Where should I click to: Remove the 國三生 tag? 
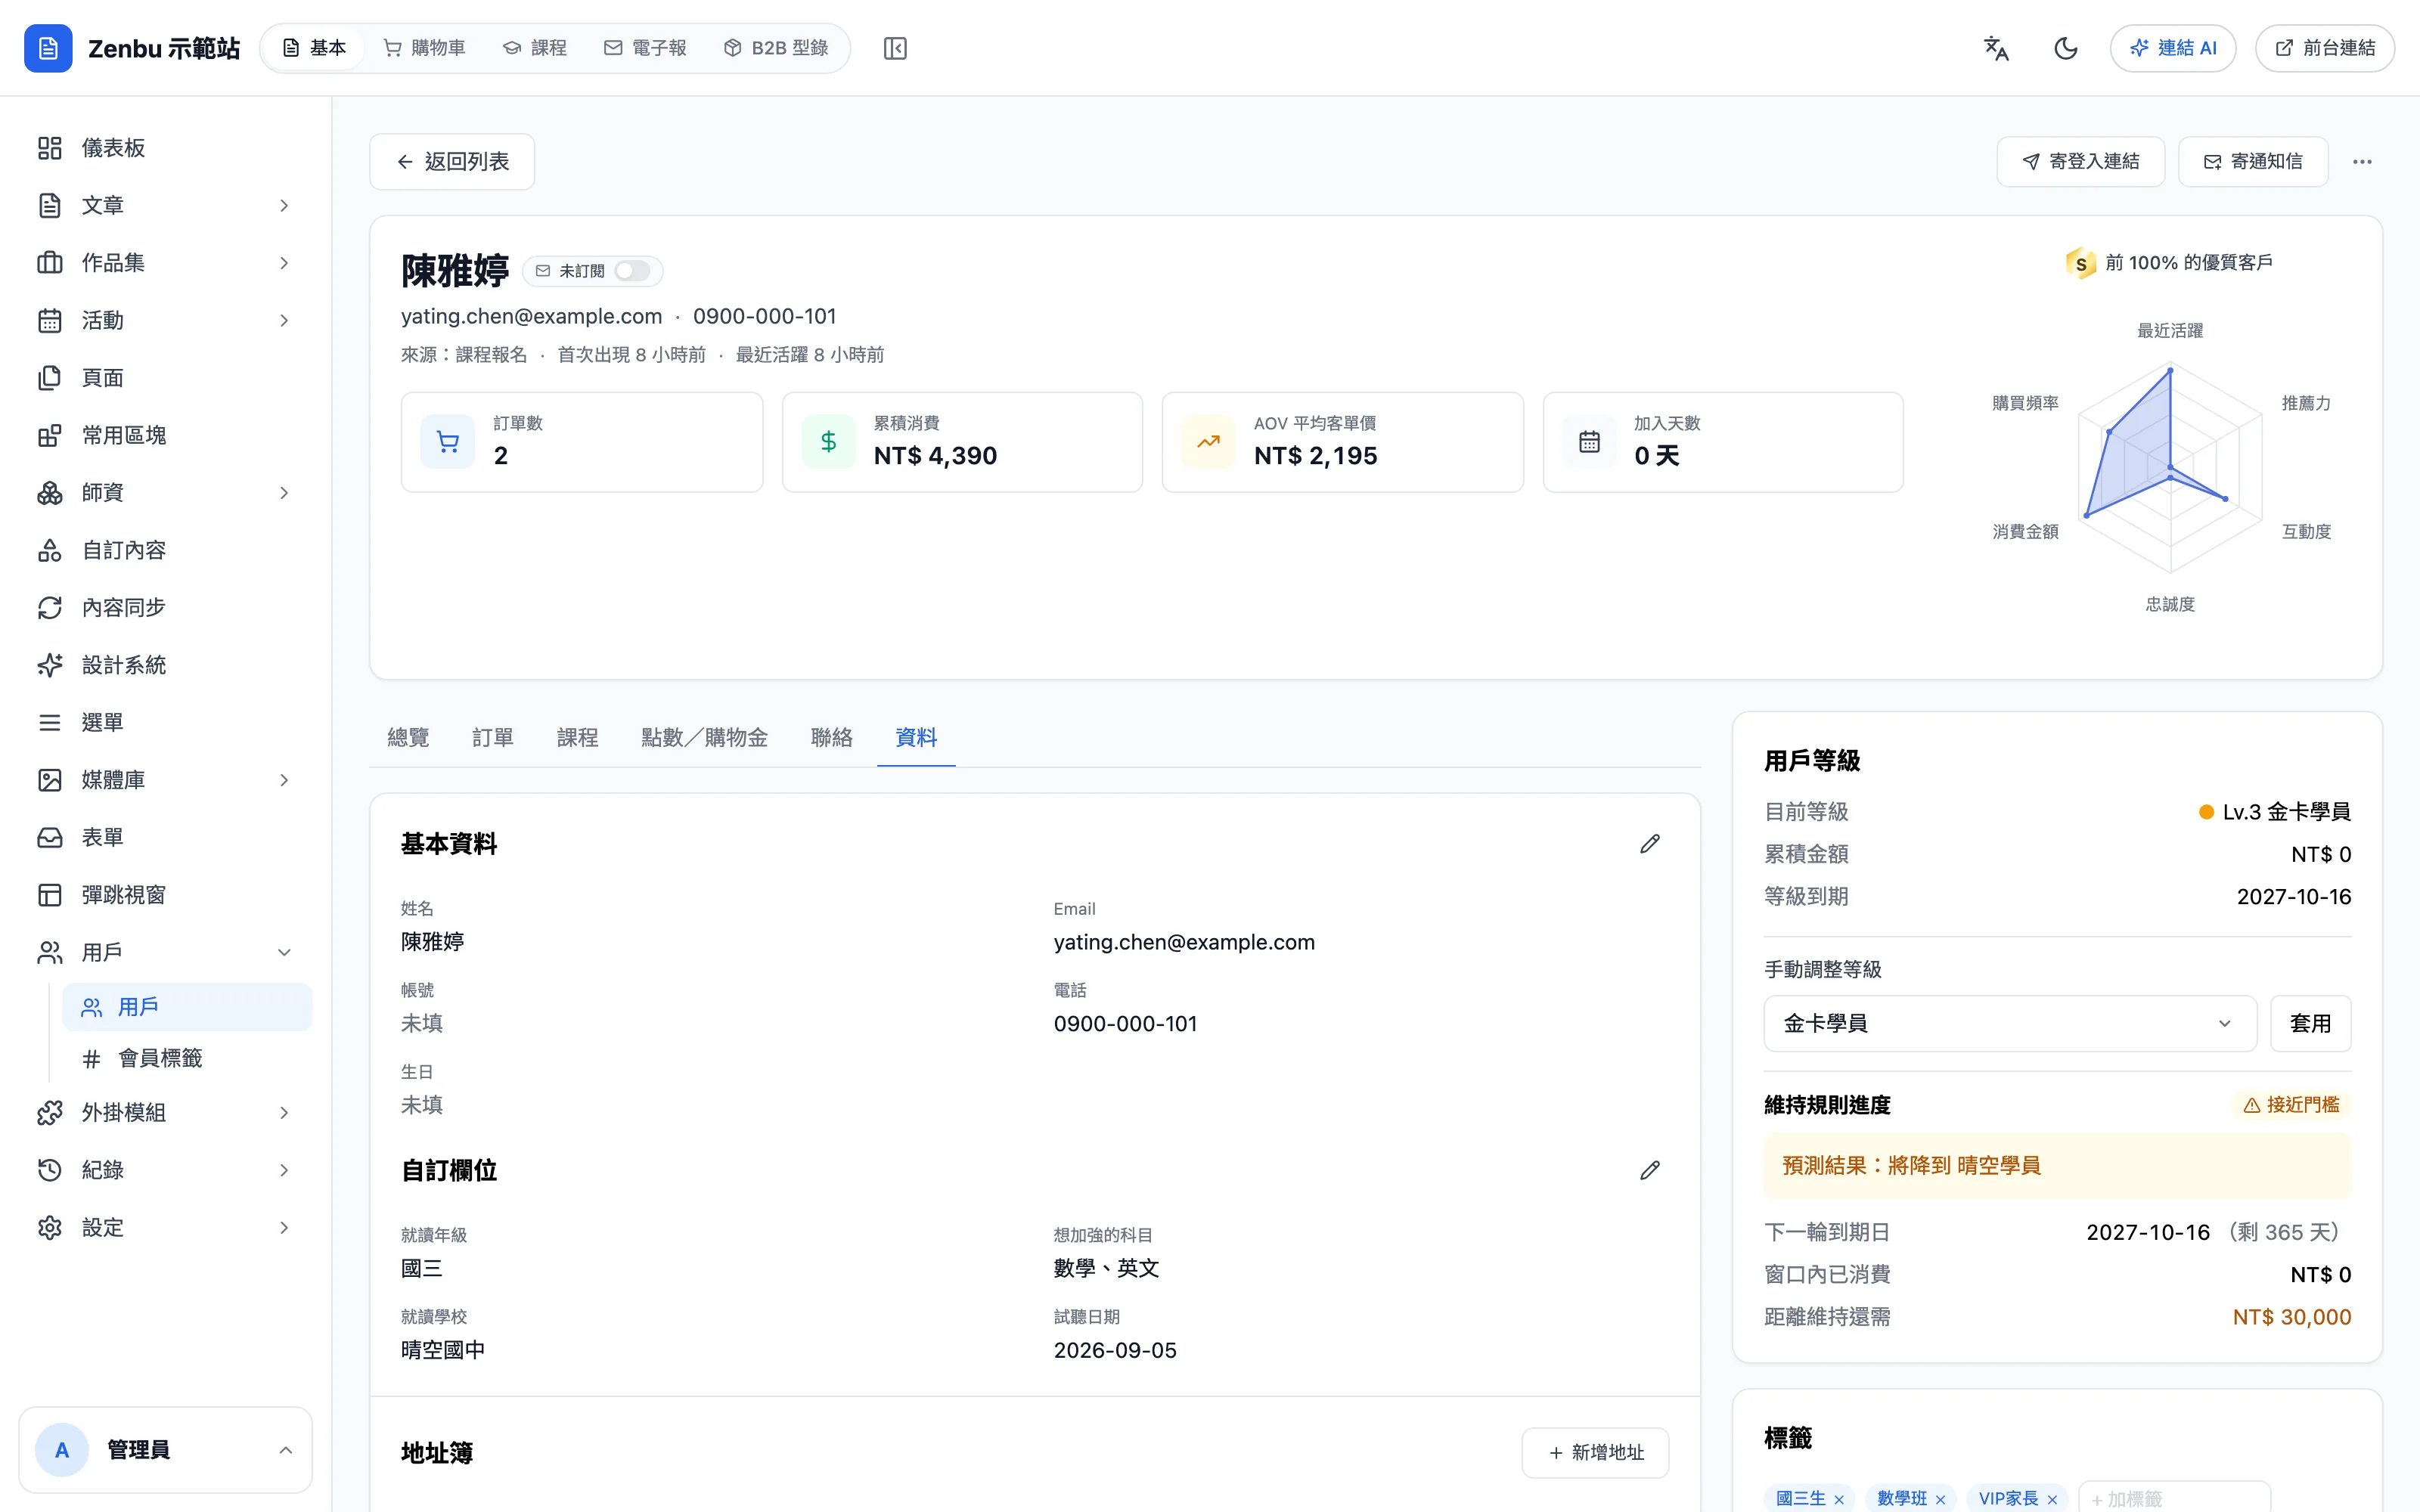[1839, 1499]
